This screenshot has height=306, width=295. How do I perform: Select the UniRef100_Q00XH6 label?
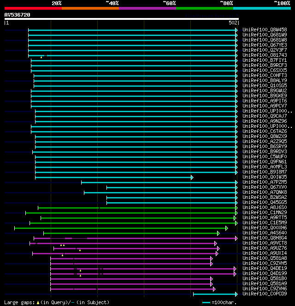click(265, 228)
